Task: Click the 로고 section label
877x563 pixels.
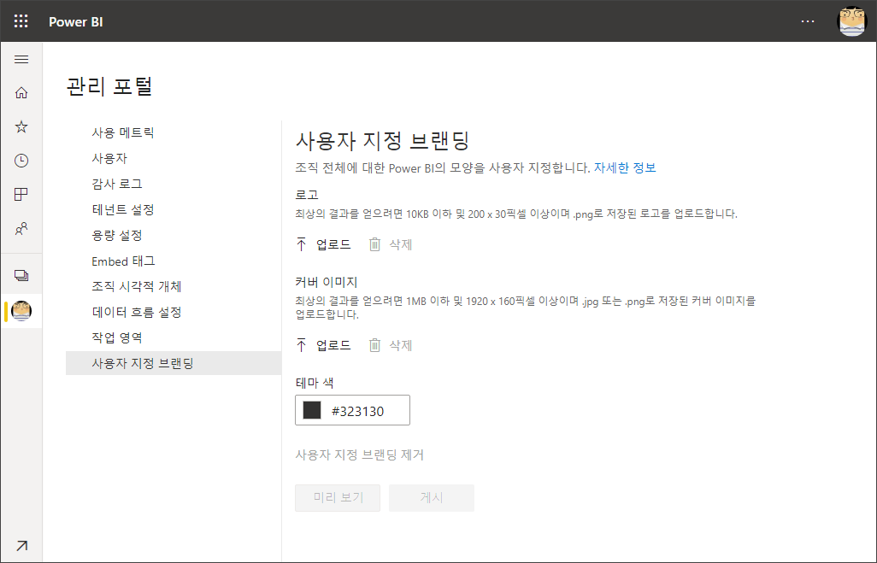Action: click(307, 195)
